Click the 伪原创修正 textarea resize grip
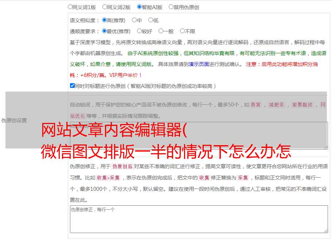 [x=326, y=231]
